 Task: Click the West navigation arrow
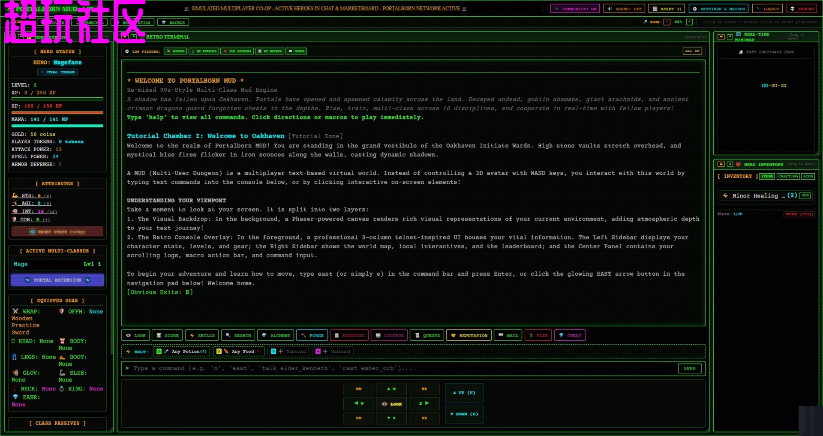pos(359,403)
